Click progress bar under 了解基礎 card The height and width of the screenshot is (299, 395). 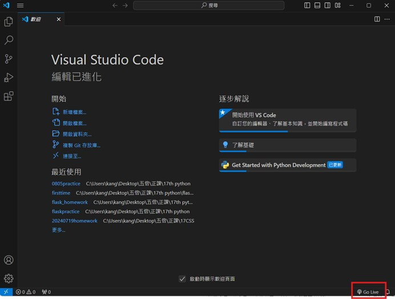[288, 151]
